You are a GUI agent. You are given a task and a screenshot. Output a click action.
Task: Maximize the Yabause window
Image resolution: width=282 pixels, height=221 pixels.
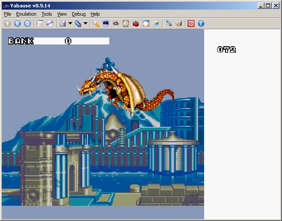point(268,6)
